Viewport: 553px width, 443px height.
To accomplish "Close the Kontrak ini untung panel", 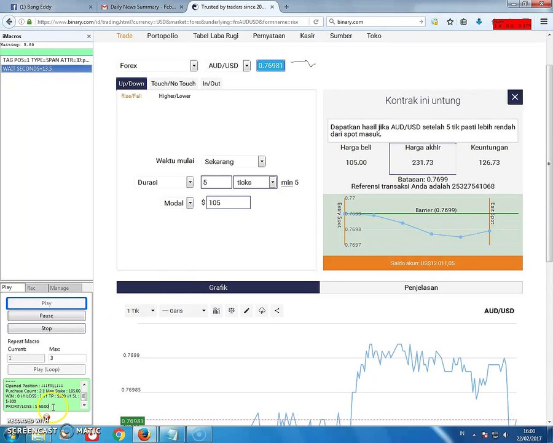I will [515, 97].
